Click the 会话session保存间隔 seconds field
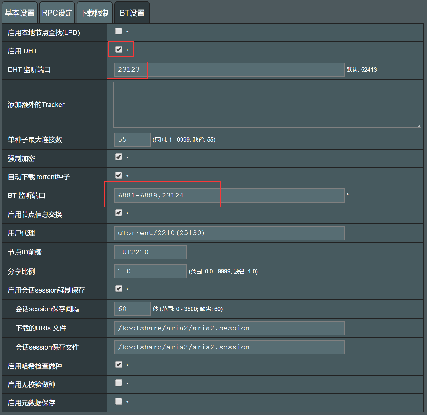This screenshot has width=427, height=415. 132,309
